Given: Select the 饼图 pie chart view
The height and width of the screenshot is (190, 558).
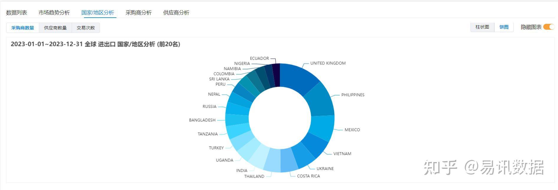Looking at the screenshot, I should click(x=504, y=27).
